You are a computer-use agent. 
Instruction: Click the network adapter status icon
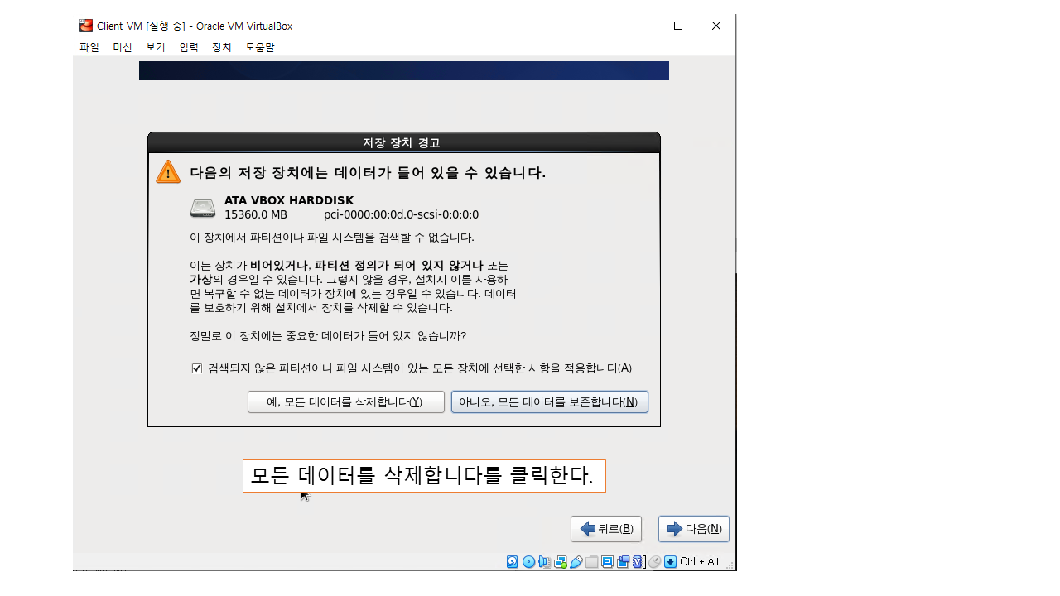(561, 562)
